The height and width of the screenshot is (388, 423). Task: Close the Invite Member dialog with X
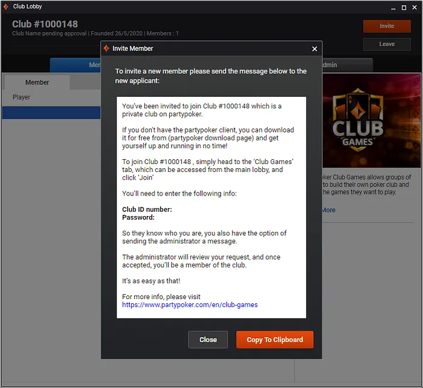[x=314, y=49]
